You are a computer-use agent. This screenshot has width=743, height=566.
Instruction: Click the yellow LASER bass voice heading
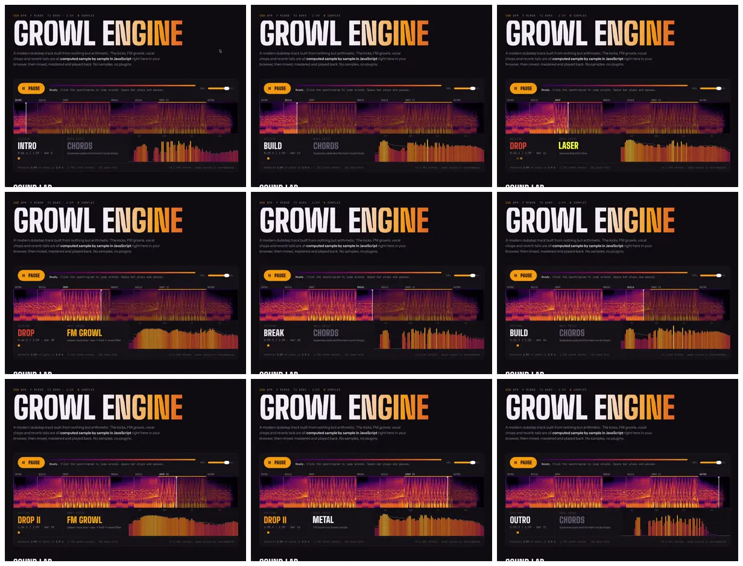point(569,146)
